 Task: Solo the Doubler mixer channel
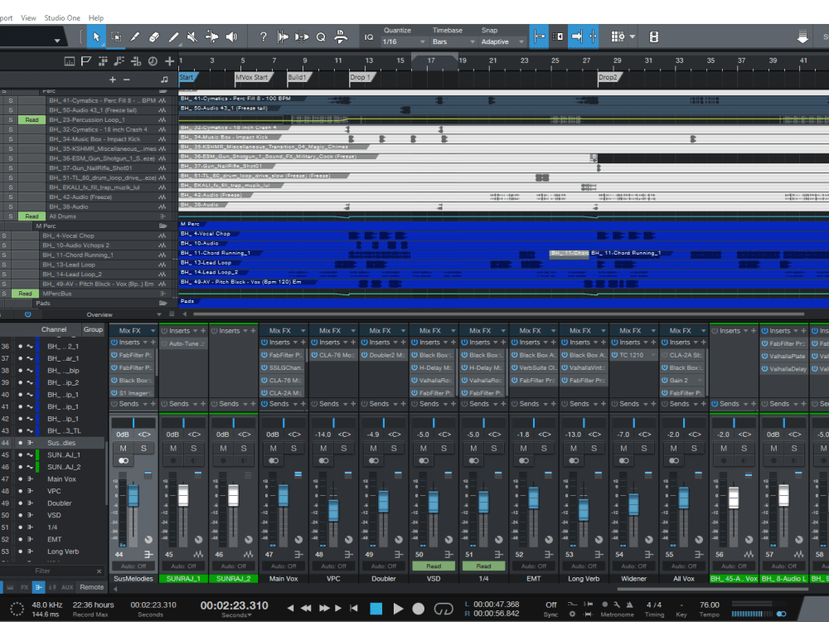click(x=393, y=448)
